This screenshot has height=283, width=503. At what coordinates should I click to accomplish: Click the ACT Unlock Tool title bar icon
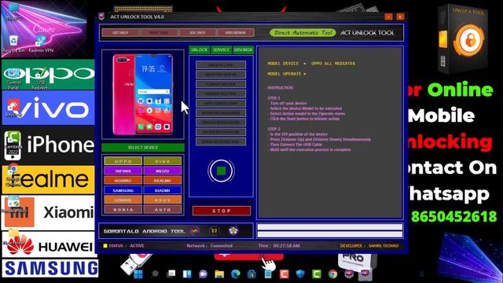coord(101,17)
